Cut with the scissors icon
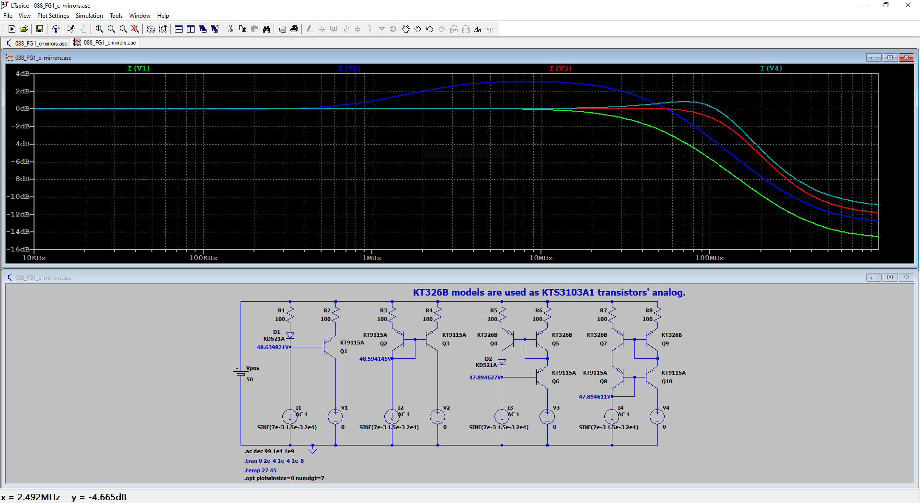920x503 pixels. [230, 29]
